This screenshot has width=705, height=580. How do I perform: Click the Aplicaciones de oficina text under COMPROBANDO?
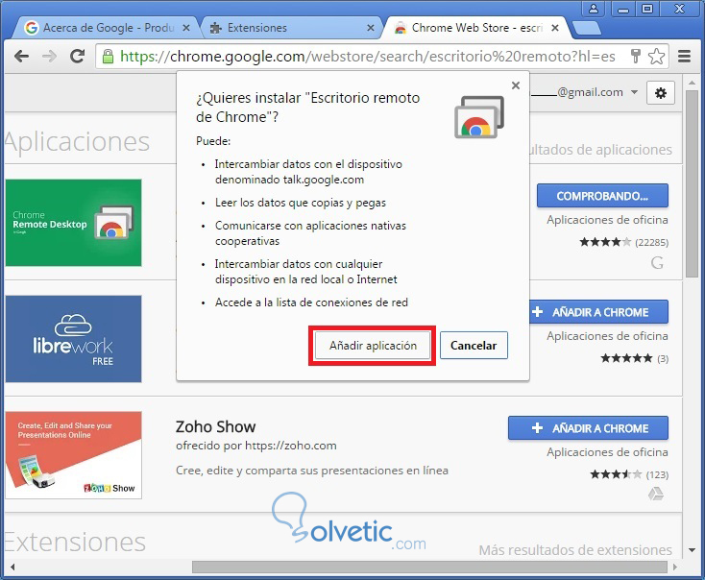(x=607, y=220)
